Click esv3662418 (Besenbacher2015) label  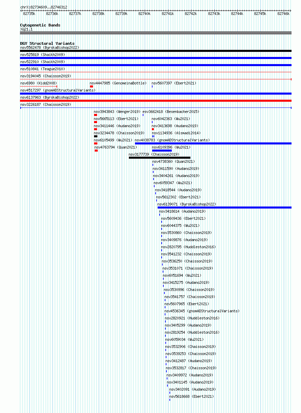pos(171,112)
